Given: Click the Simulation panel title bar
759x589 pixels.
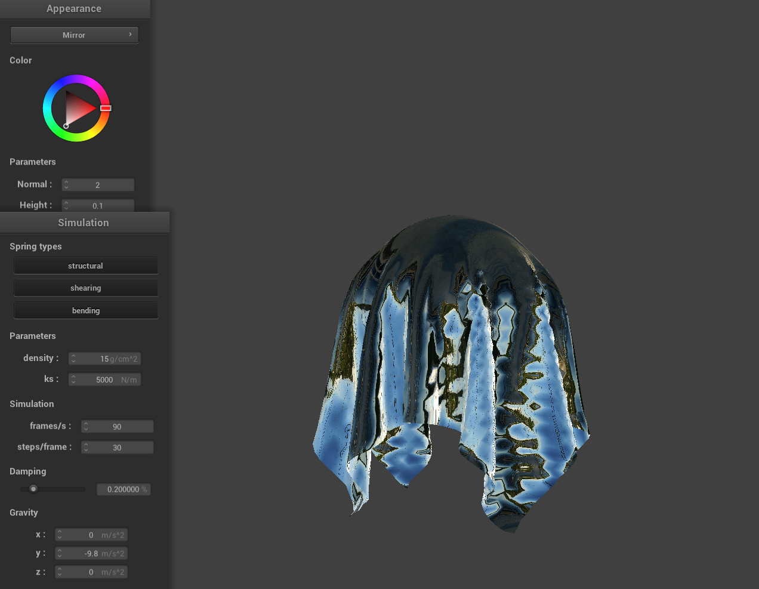Looking at the screenshot, I should pos(84,223).
